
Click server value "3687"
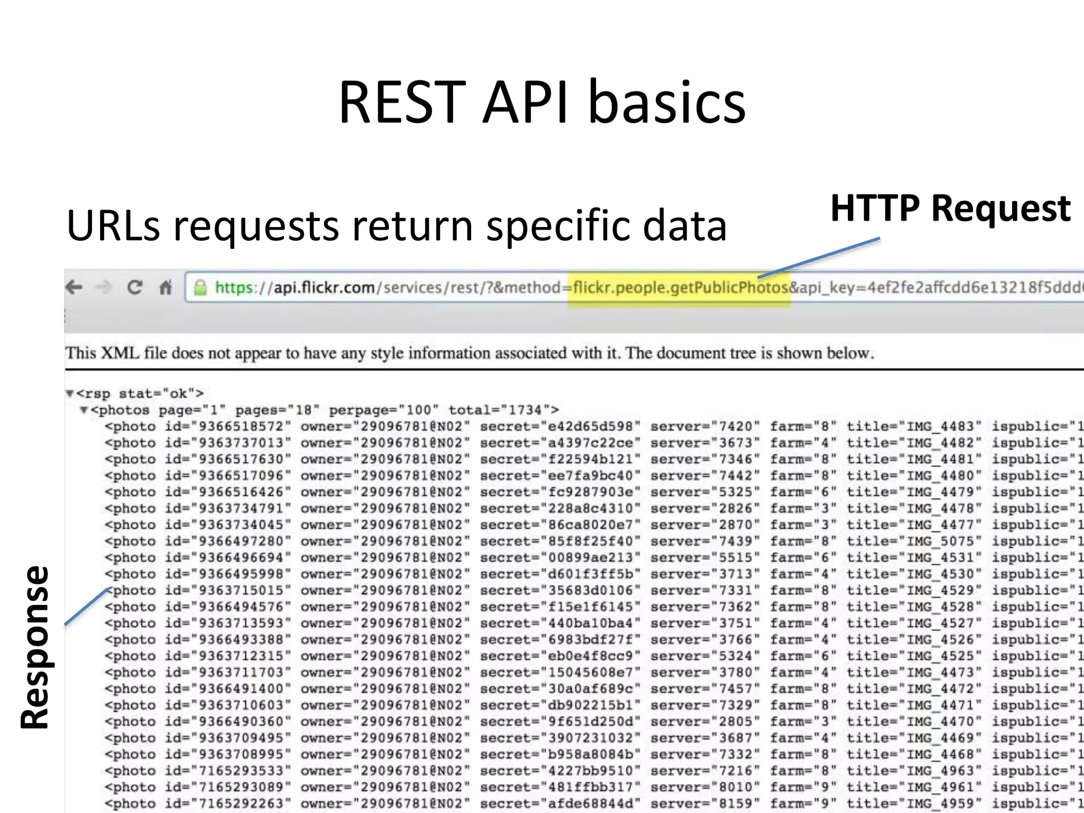coord(735,738)
